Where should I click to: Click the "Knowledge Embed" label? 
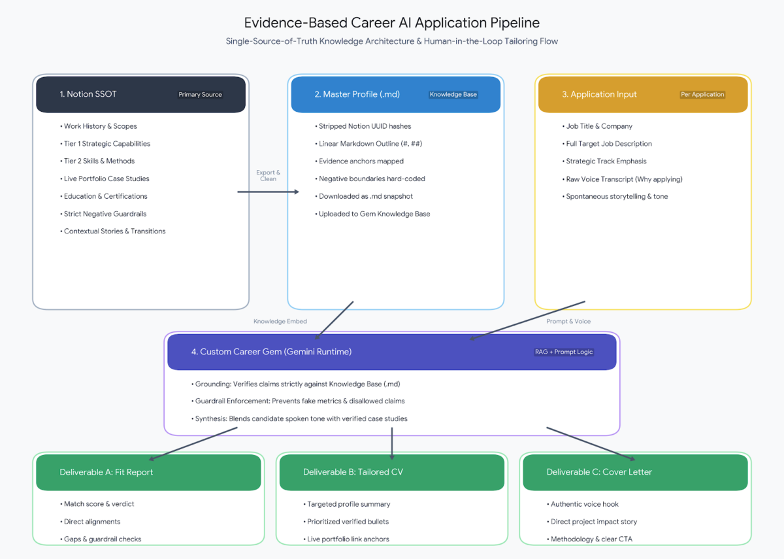click(x=280, y=322)
